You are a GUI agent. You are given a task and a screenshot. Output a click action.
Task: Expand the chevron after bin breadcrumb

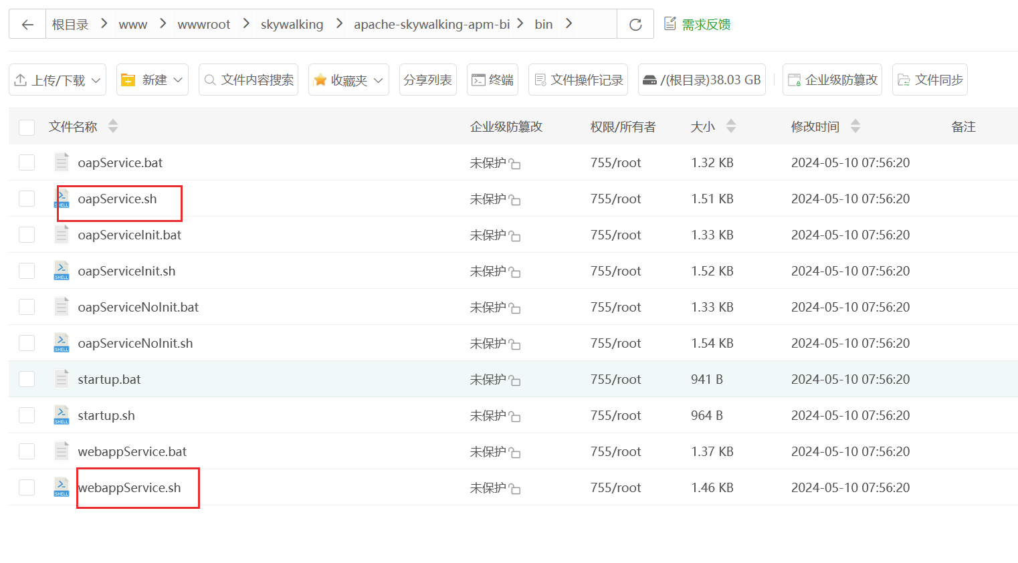tap(569, 23)
